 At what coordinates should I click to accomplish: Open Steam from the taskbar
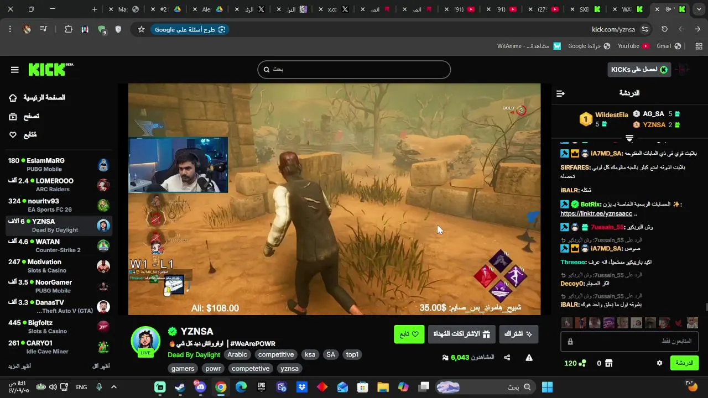pyautogui.click(x=180, y=387)
